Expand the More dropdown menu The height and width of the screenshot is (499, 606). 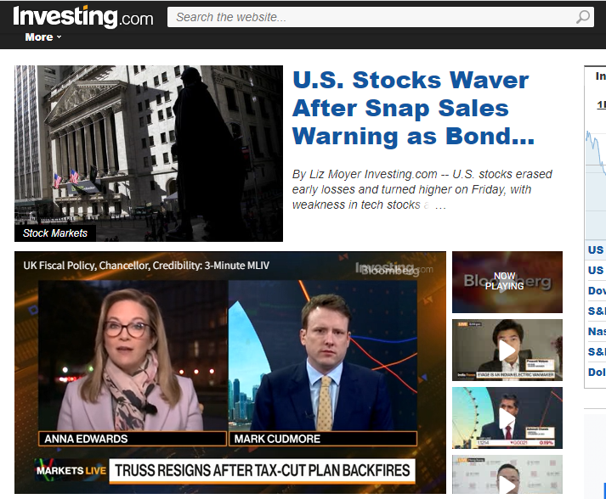coord(42,37)
